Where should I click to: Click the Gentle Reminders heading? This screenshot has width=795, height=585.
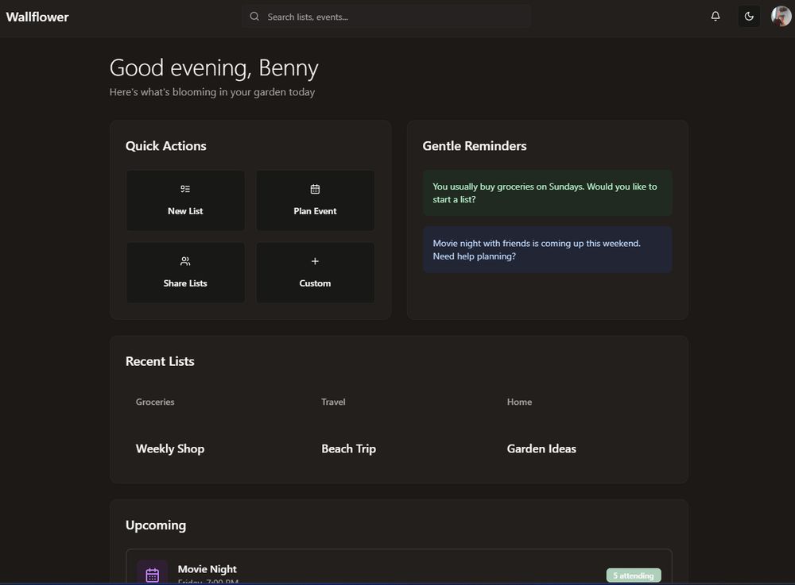[475, 146]
